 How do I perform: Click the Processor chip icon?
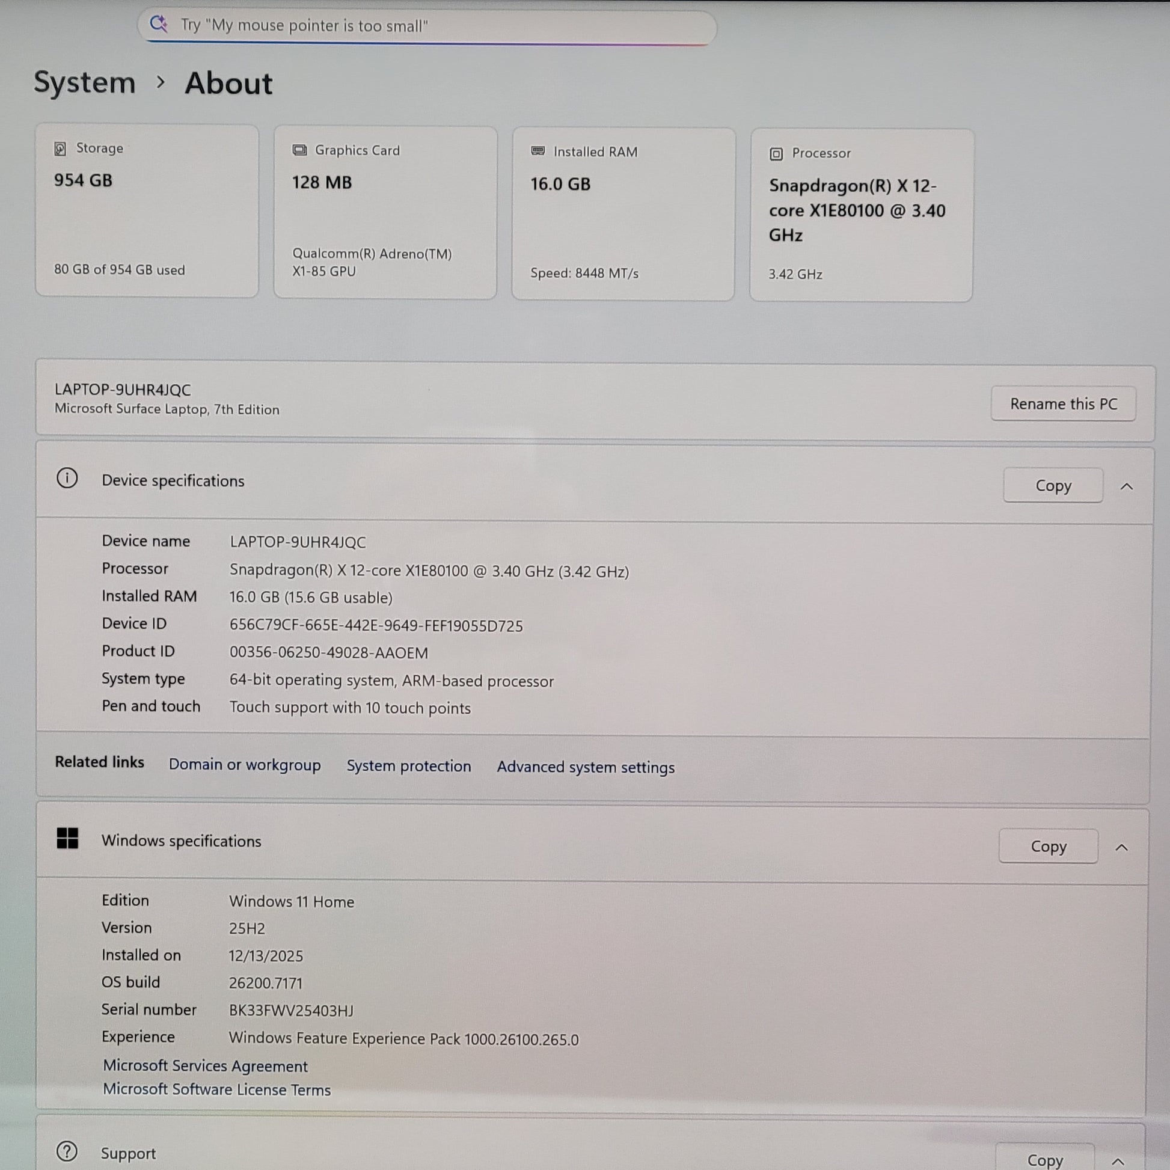click(776, 154)
